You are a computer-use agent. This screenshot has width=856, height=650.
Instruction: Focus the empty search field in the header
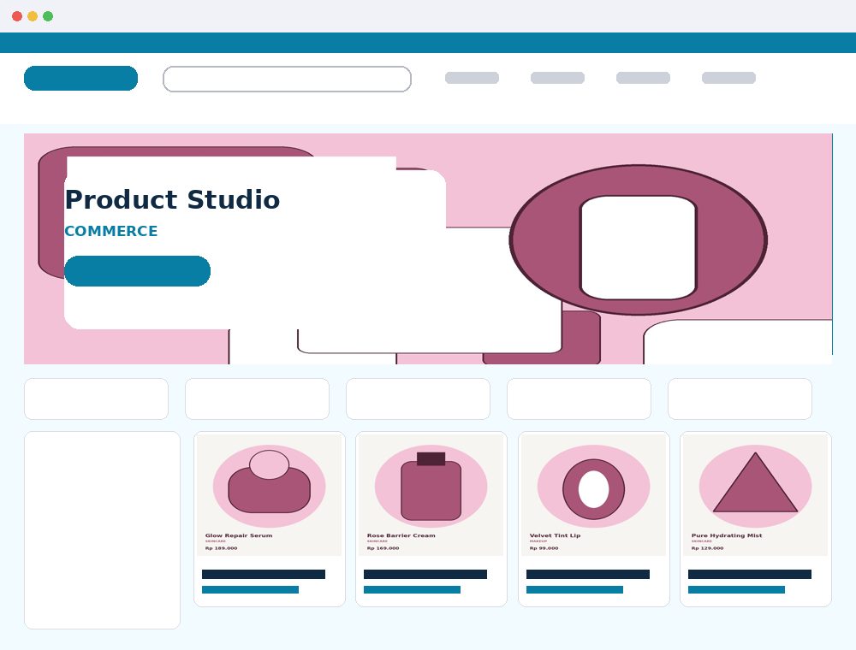click(287, 79)
